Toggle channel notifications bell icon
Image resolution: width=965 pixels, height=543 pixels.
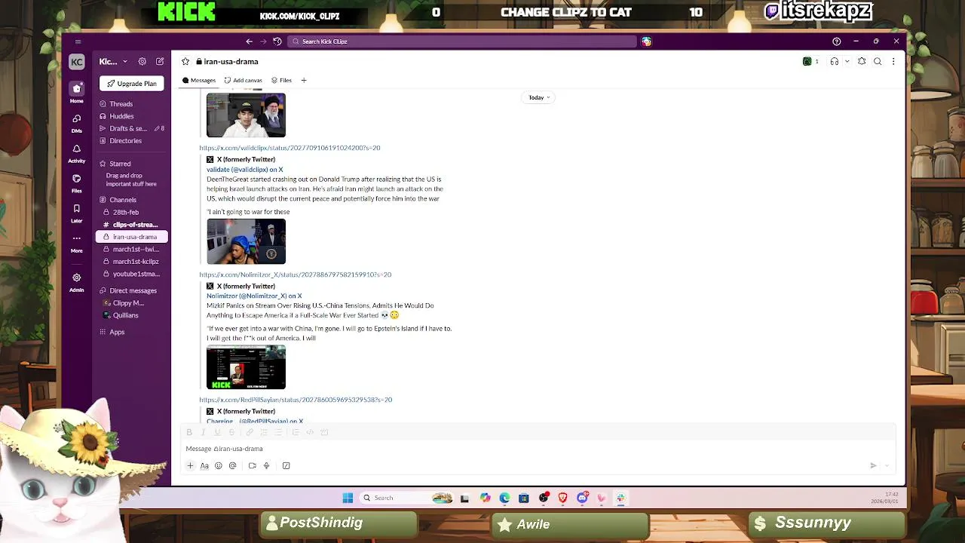click(x=862, y=62)
